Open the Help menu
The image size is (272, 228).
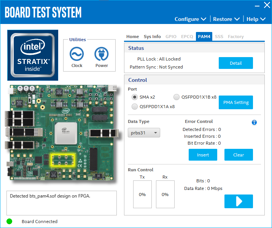[x=258, y=19]
